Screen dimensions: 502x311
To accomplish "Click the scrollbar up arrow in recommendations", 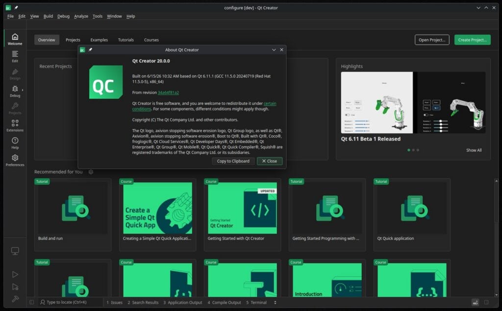I will (497, 181).
